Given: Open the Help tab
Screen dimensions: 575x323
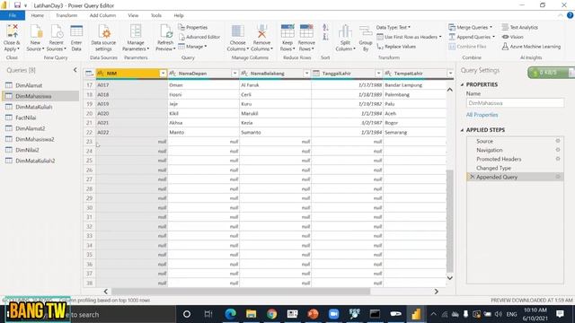Looking at the screenshot, I should pos(179,15).
